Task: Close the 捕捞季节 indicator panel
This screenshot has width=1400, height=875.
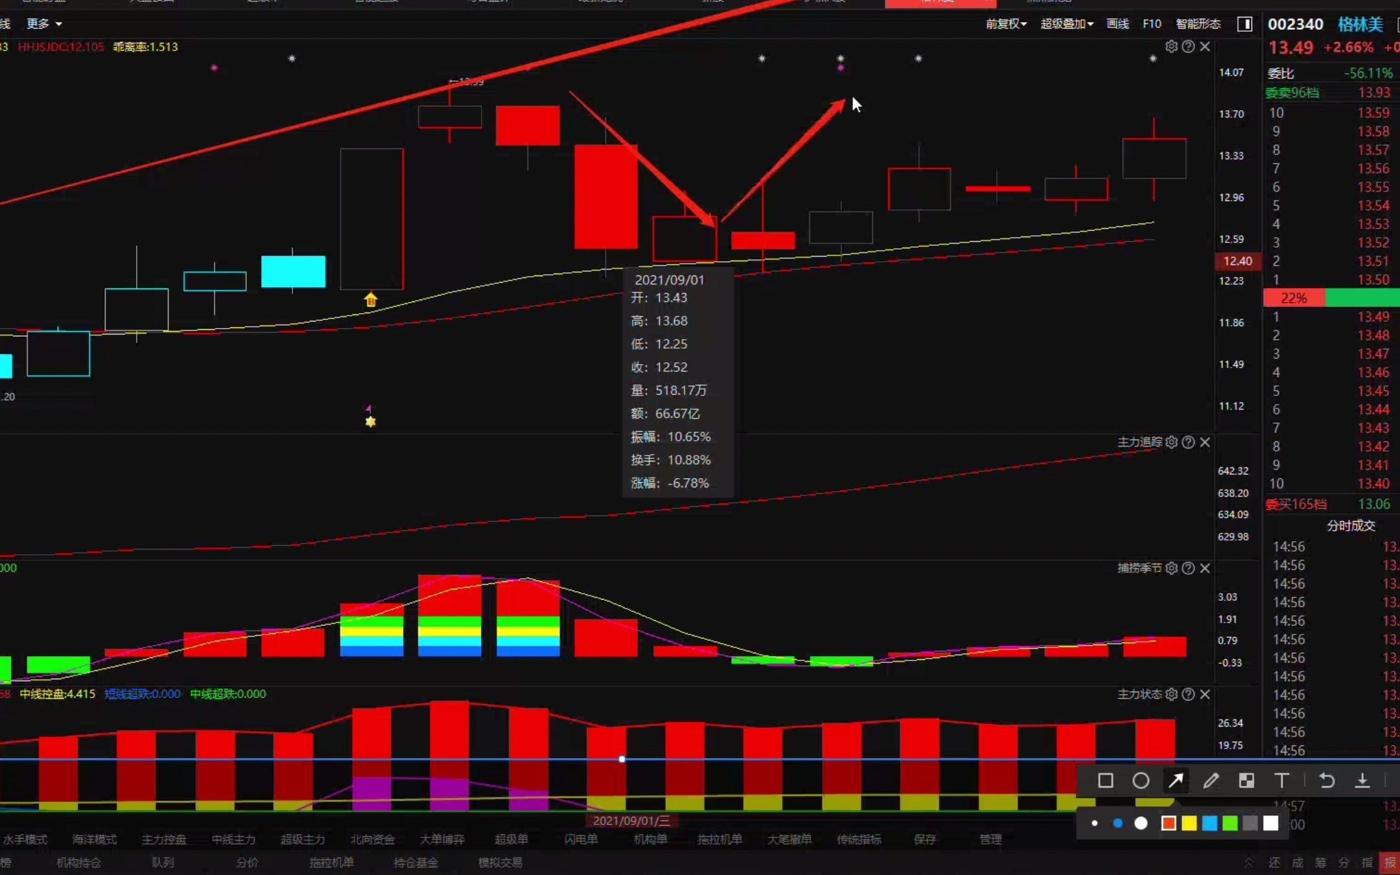Action: [1205, 568]
